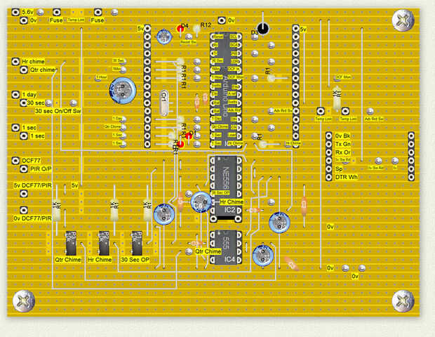Image resolution: width=435 pixels, height=337 pixels.
Task: Click the bottom-left mounting screw
Action: coord(24,301)
